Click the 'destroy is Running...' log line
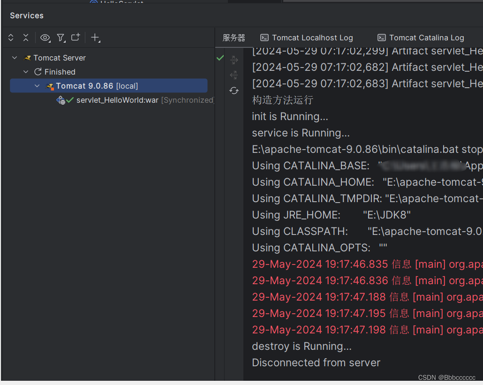 pyautogui.click(x=302, y=346)
